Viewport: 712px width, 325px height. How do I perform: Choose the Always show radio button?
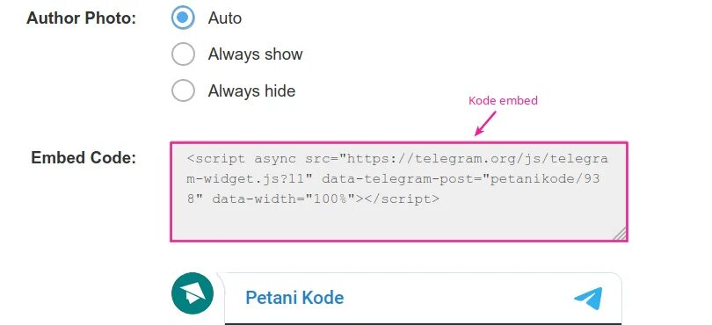coord(183,54)
